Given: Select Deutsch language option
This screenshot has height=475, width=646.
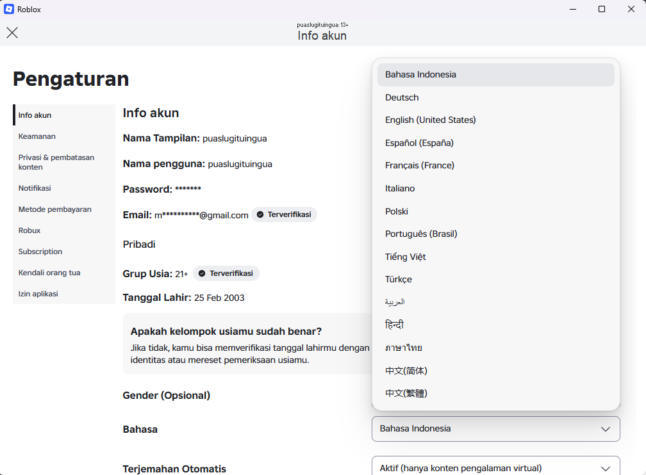Looking at the screenshot, I should coord(495,97).
